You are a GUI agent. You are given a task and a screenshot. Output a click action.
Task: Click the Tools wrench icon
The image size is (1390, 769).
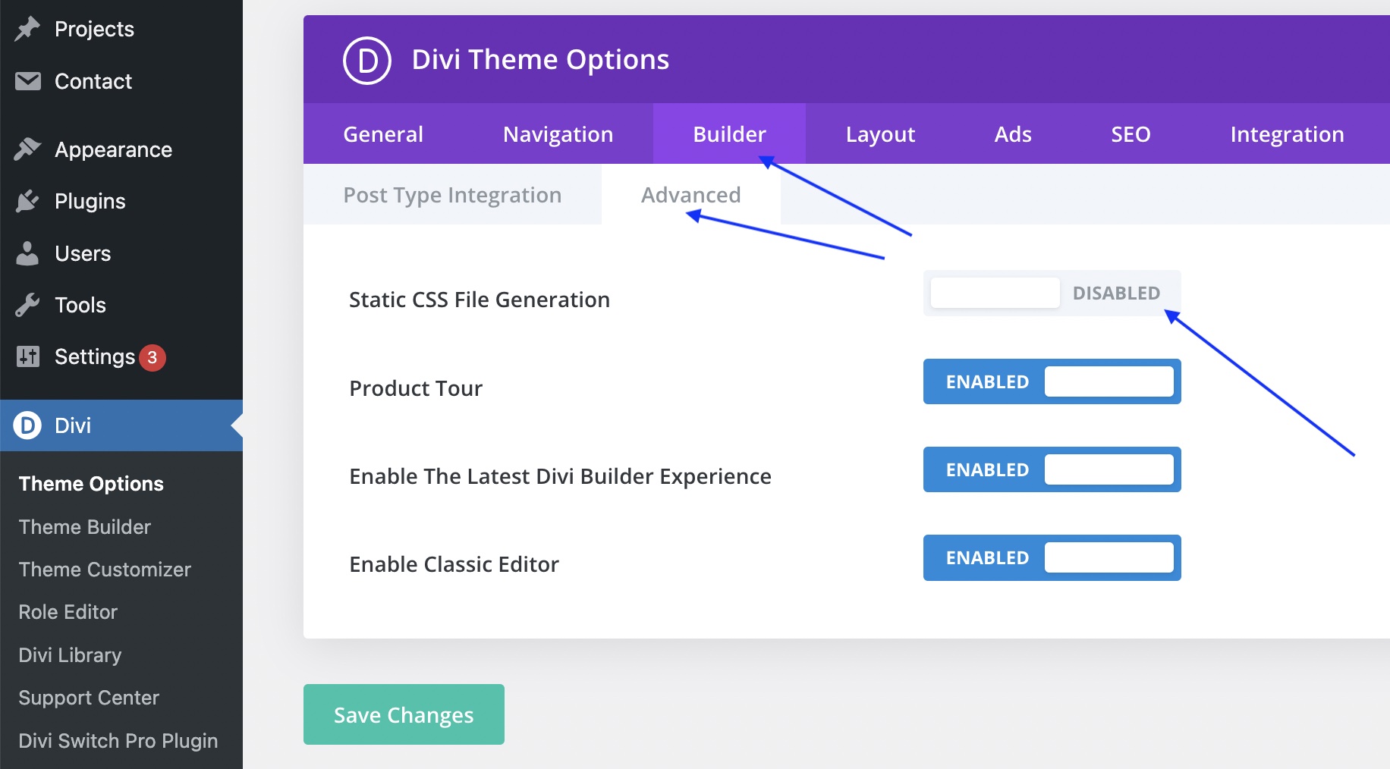[27, 305]
